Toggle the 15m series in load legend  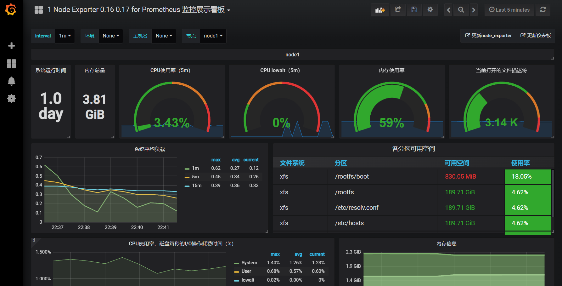click(x=197, y=186)
